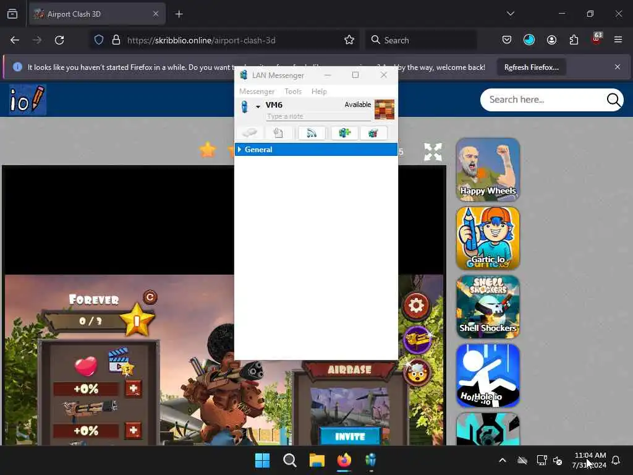Click the io pencil site logo
633x475 pixels.
click(x=27, y=100)
